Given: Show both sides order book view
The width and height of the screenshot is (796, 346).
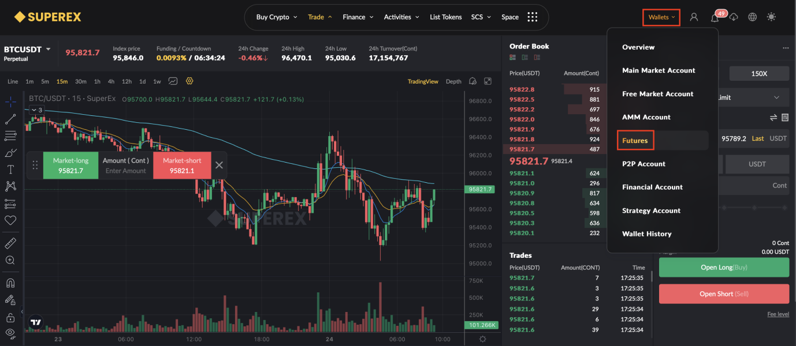Looking at the screenshot, I should [x=512, y=58].
